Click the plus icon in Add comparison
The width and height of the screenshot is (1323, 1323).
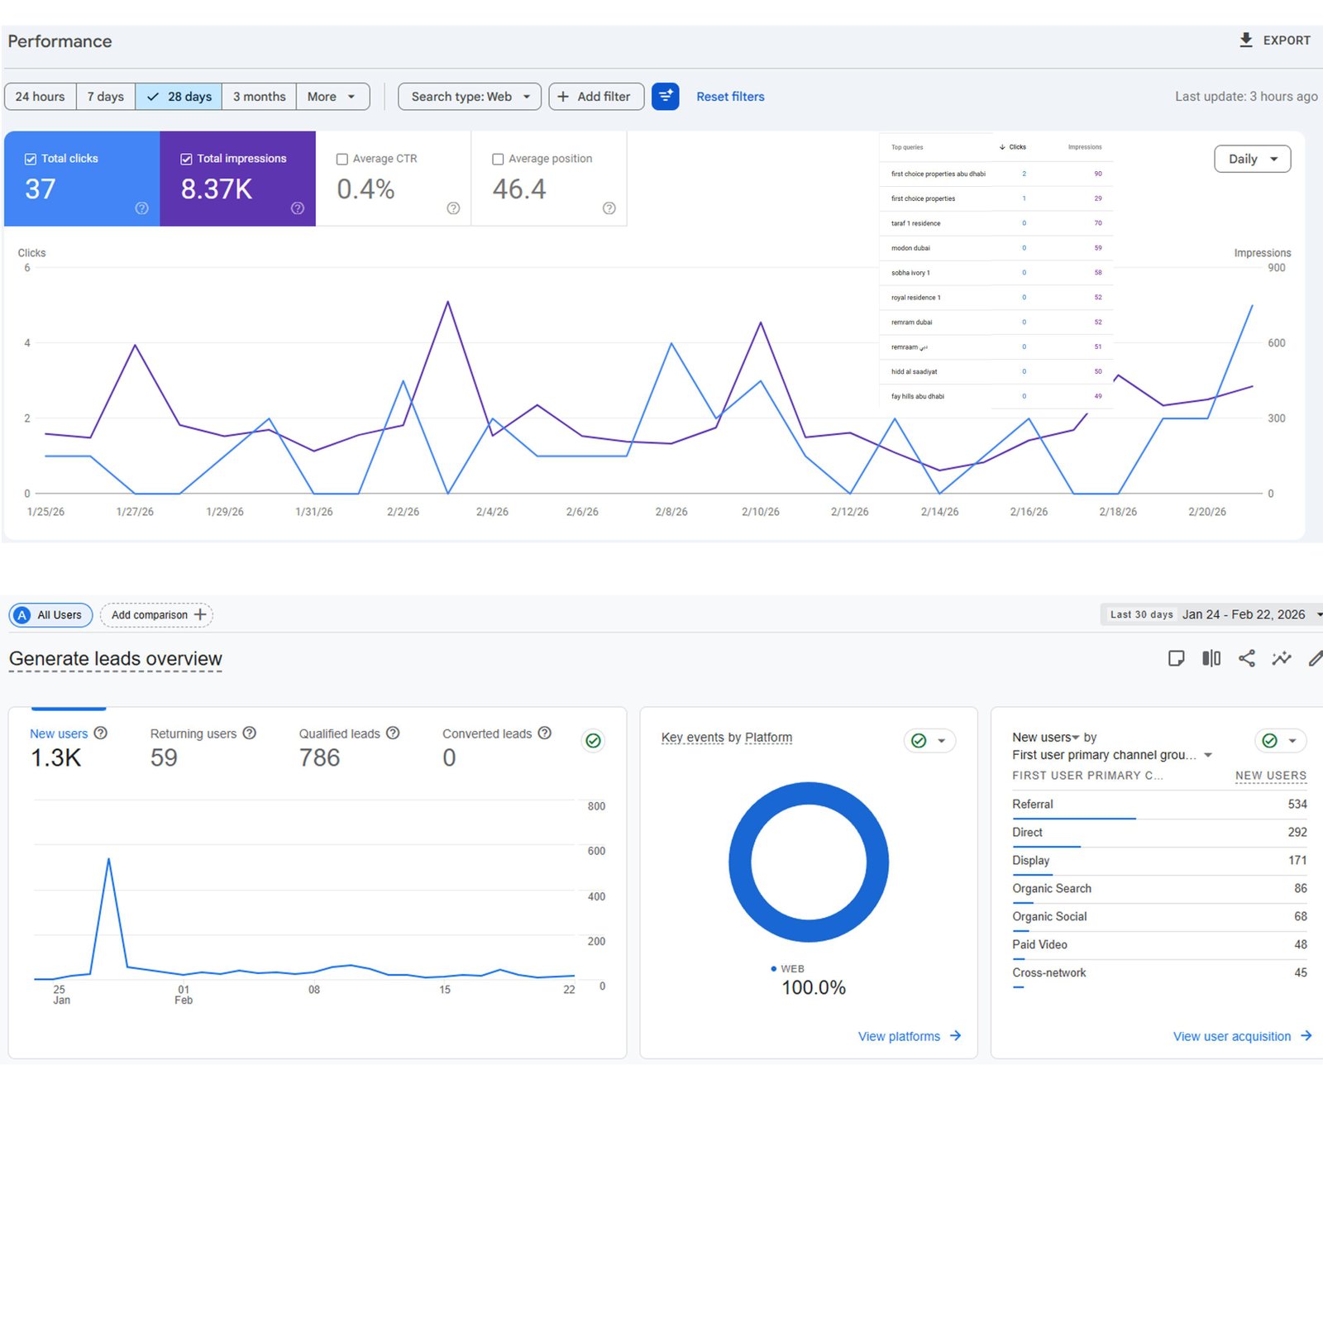[x=200, y=614]
